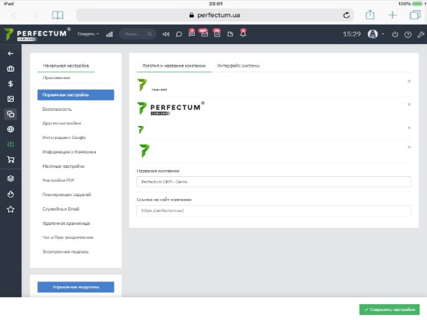Open the layers stack icon in sidebar
Viewport: 427px width, 320px height.
click(10, 178)
